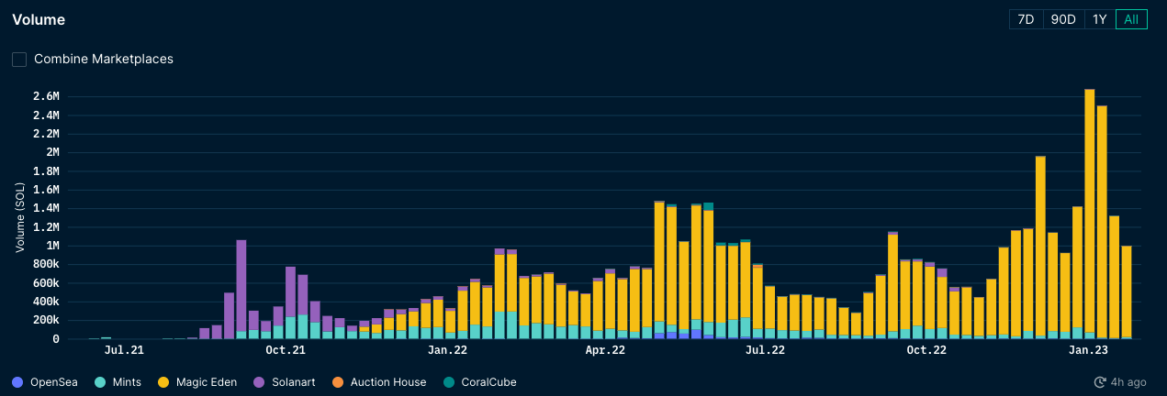
Task: Click the last bar at the chart's right end
Action: pyautogui.click(x=1126, y=292)
